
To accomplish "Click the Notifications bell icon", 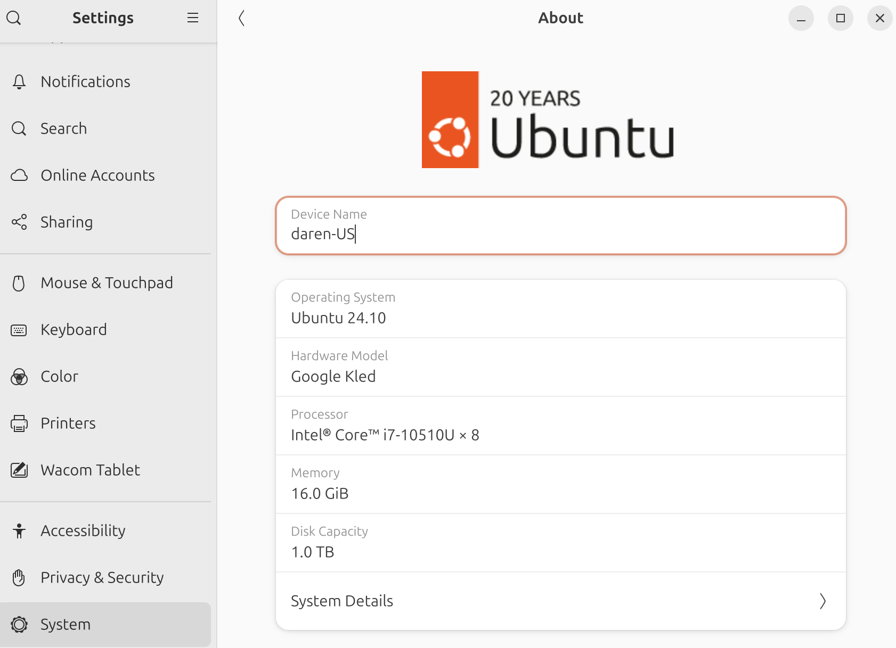I will coord(19,82).
